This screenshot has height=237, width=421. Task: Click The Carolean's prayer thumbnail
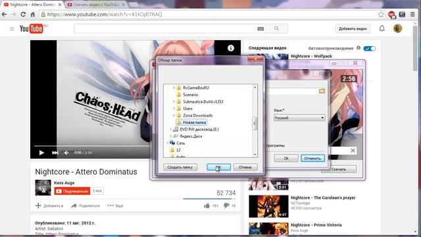click(268, 206)
